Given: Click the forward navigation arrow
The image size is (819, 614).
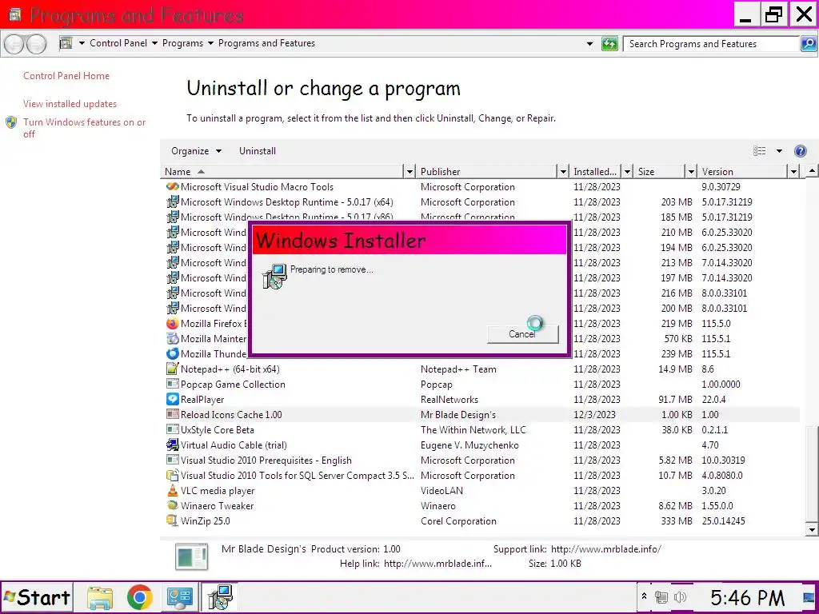Looking at the screenshot, I should coord(36,44).
